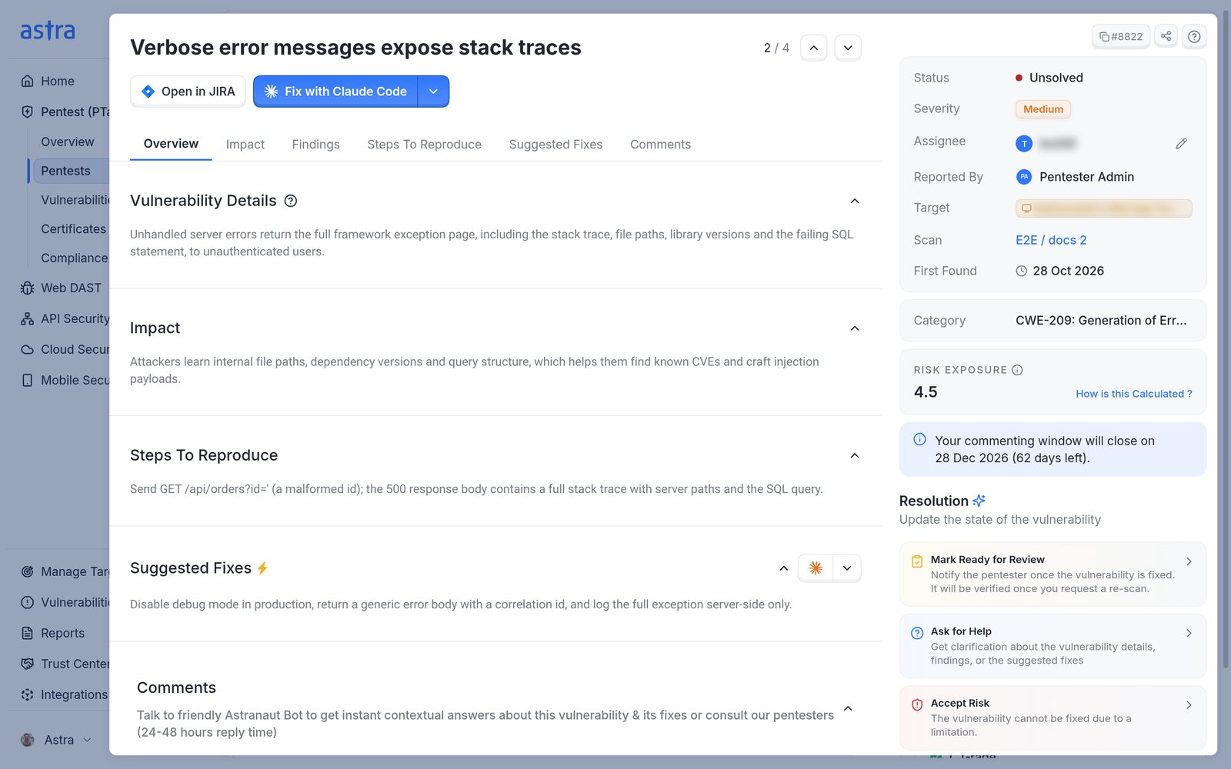Click Vulnerability Details help icon
Screen dimensions: 1231x769
click(x=291, y=201)
